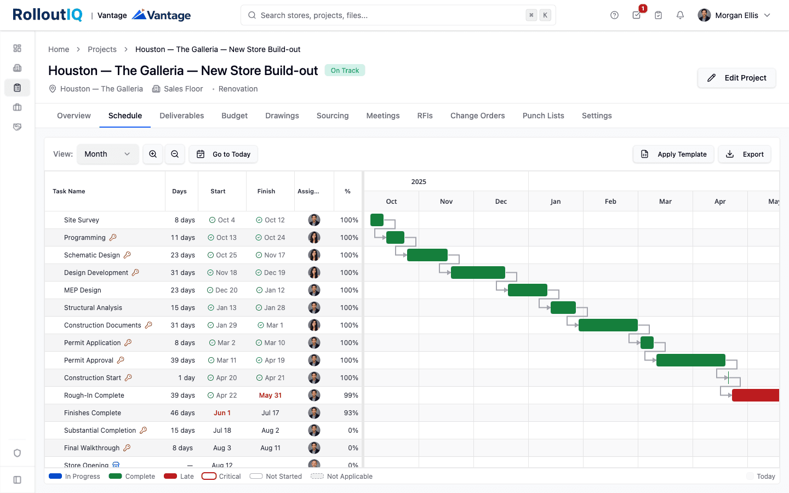Viewport: 789px width, 493px height.
Task: Switch to the Deliverables tab
Action: click(x=182, y=116)
